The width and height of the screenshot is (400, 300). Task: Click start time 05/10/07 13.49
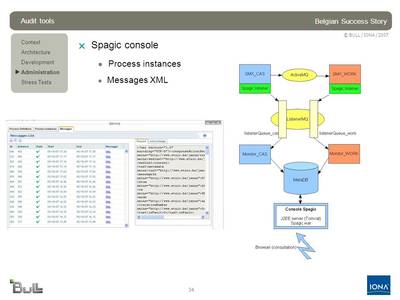tap(57, 222)
